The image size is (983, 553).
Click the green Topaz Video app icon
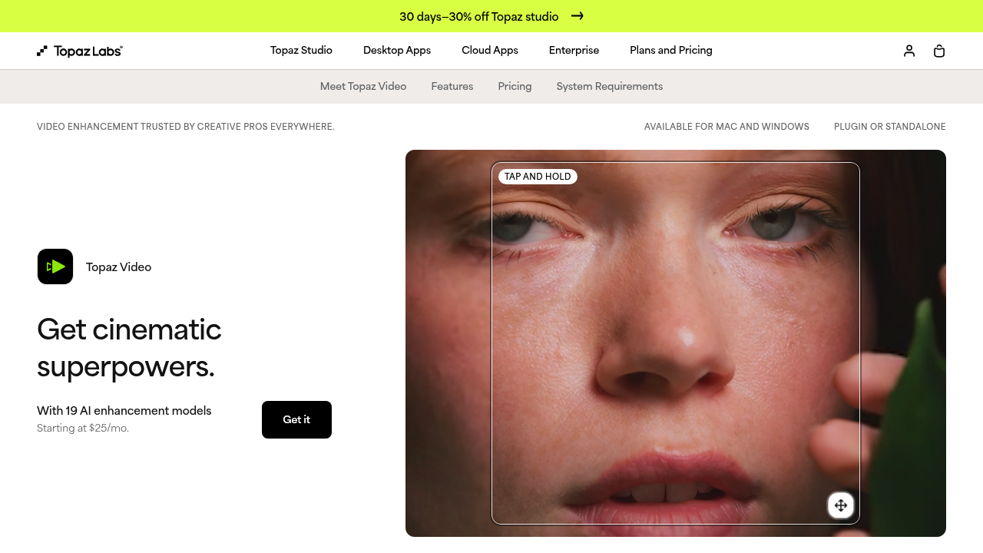coord(55,267)
